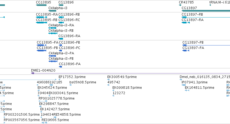The height and width of the screenshot is (124, 230).
Task: Select EST EK300549.5prime
Action: [122, 77]
